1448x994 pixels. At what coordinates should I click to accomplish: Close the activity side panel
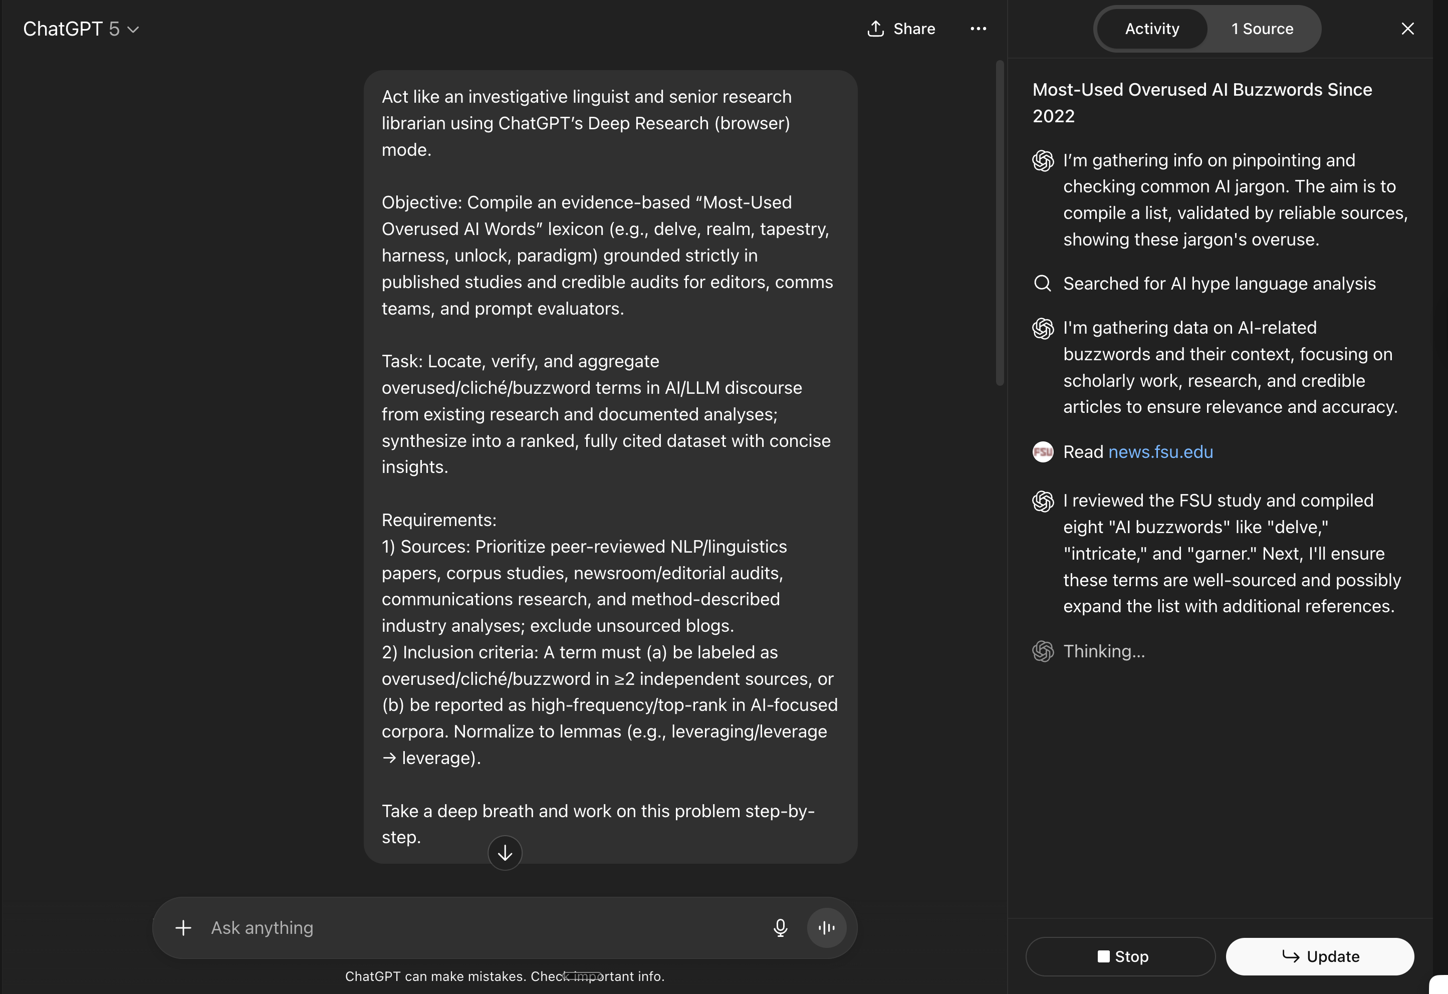pos(1407,29)
